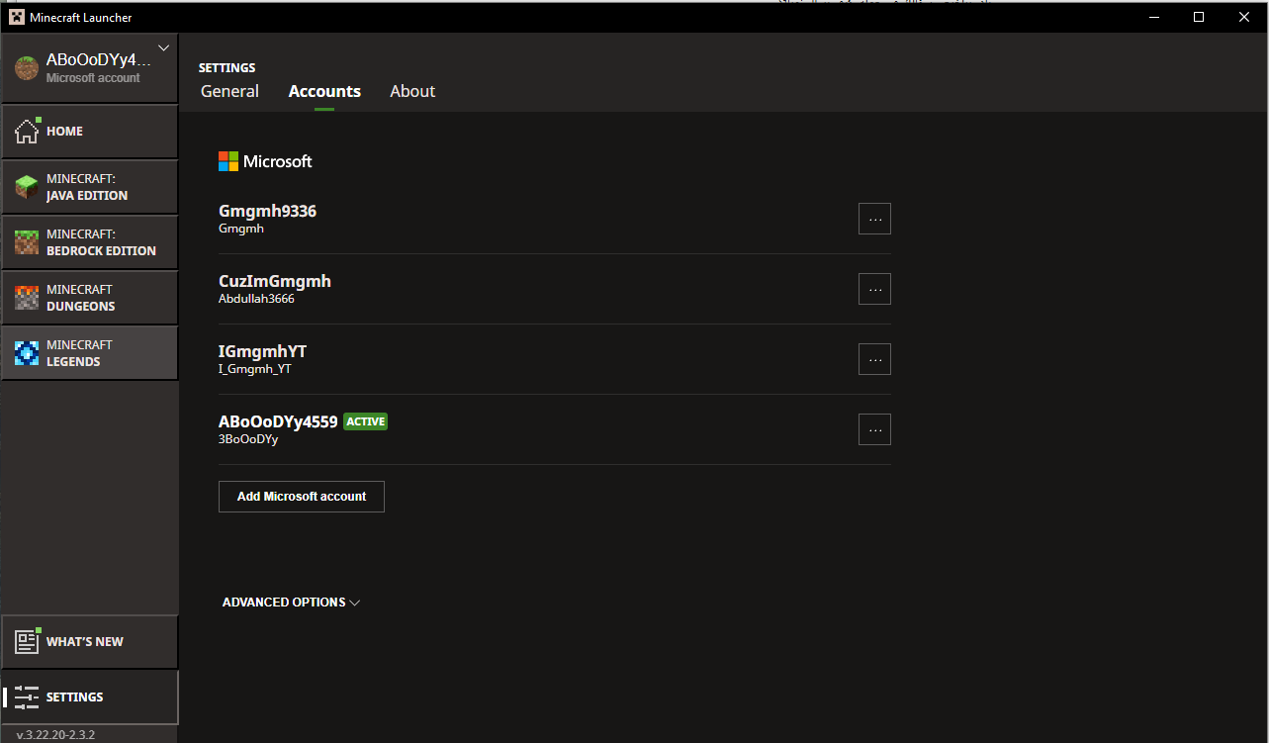Screen dimensions: 1269x743
Task: Click the Microsoft logo in Accounts
Action: pos(228,161)
